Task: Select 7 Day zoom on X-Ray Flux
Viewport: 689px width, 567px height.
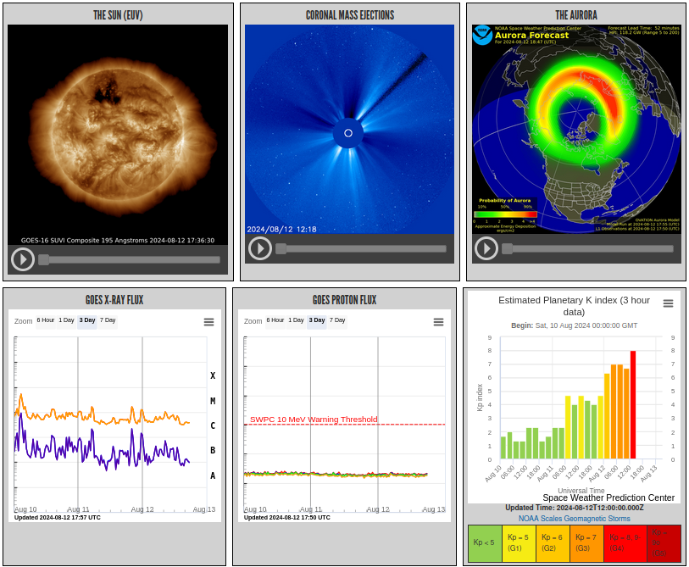Action: (x=108, y=320)
